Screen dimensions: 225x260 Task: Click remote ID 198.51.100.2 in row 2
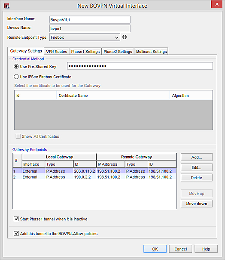(162, 177)
